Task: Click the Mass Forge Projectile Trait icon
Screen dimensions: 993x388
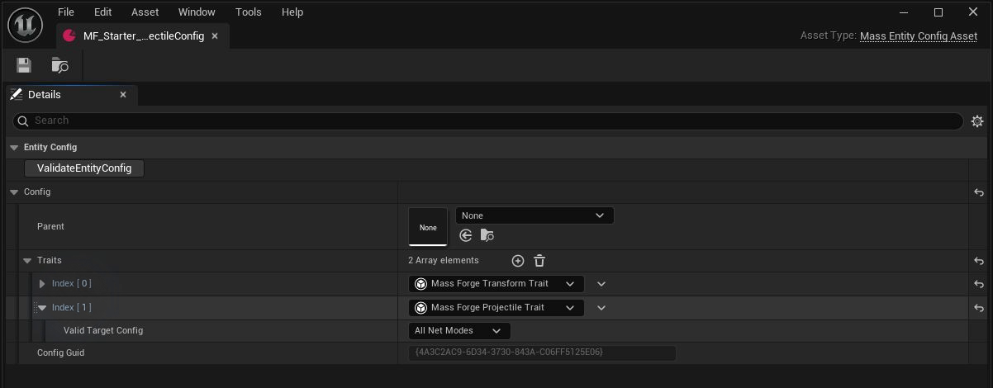Action: 420,308
